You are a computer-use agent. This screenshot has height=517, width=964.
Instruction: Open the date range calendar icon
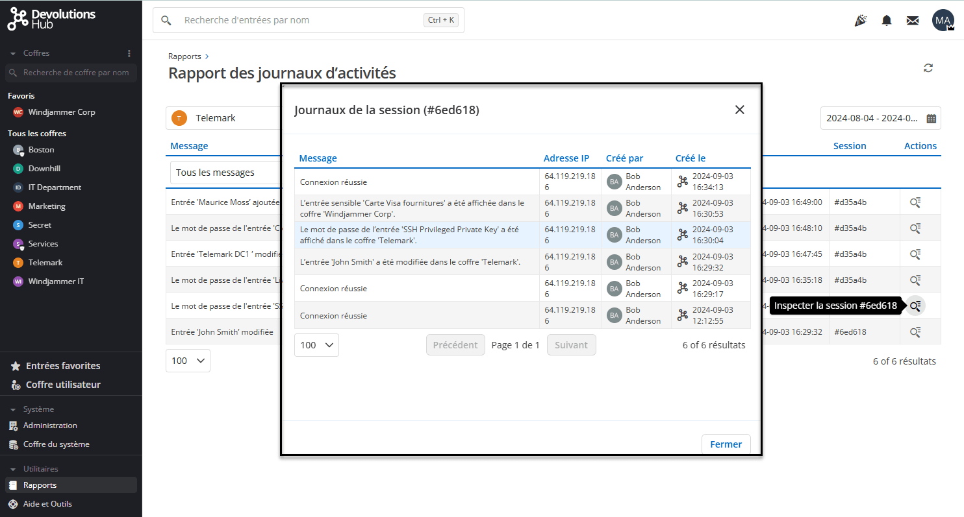(931, 119)
